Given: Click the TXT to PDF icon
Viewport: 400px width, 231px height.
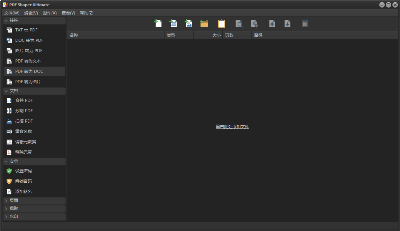Looking at the screenshot, I should point(9,30).
